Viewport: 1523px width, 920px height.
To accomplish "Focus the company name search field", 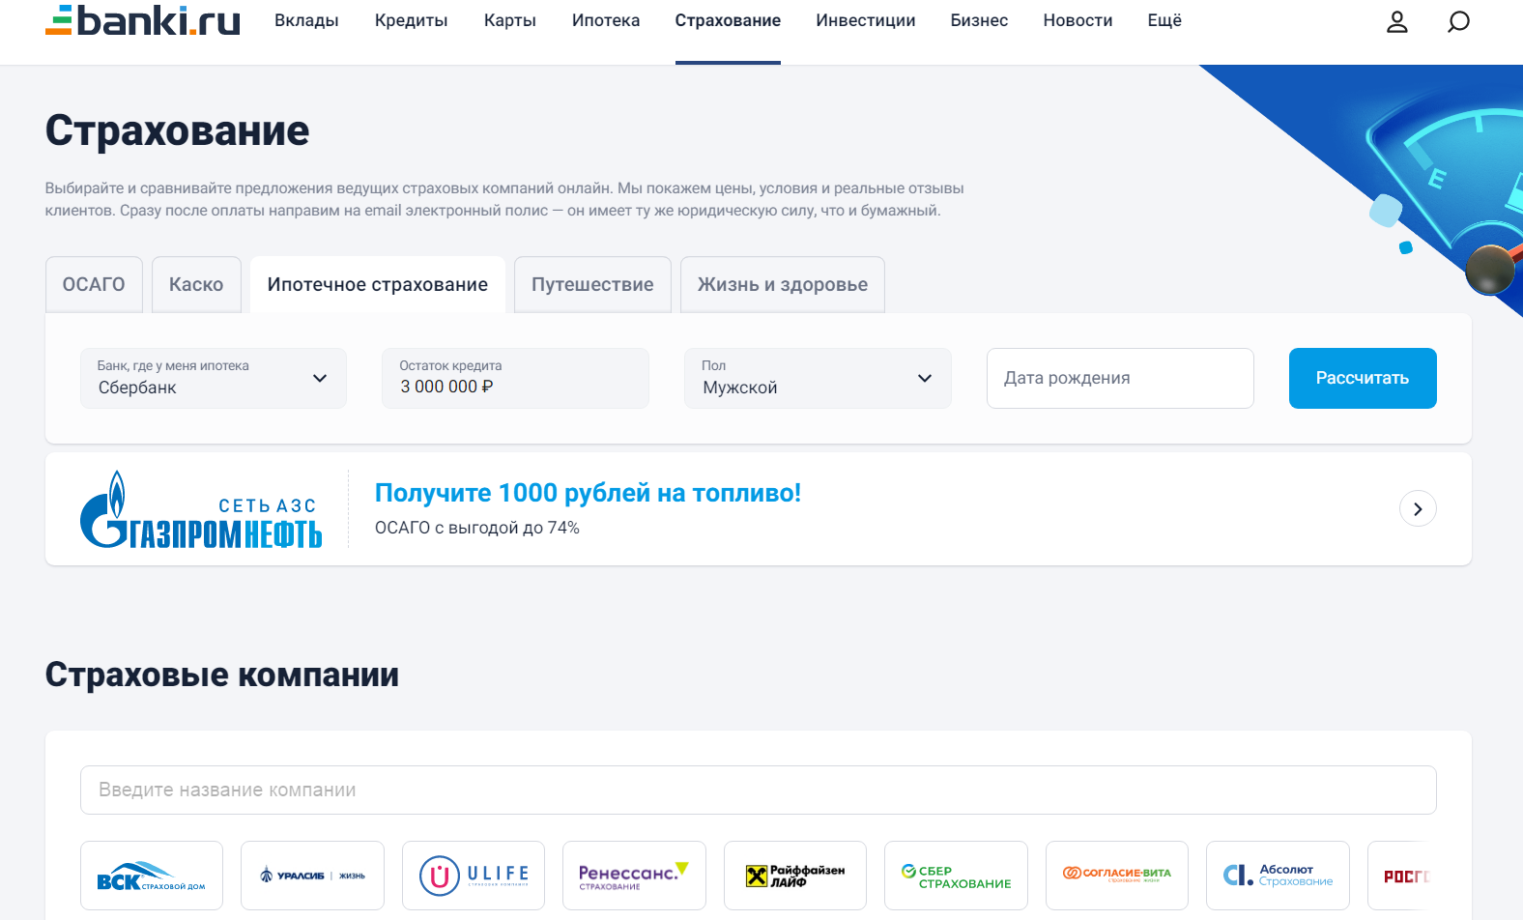I will pos(759,790).
